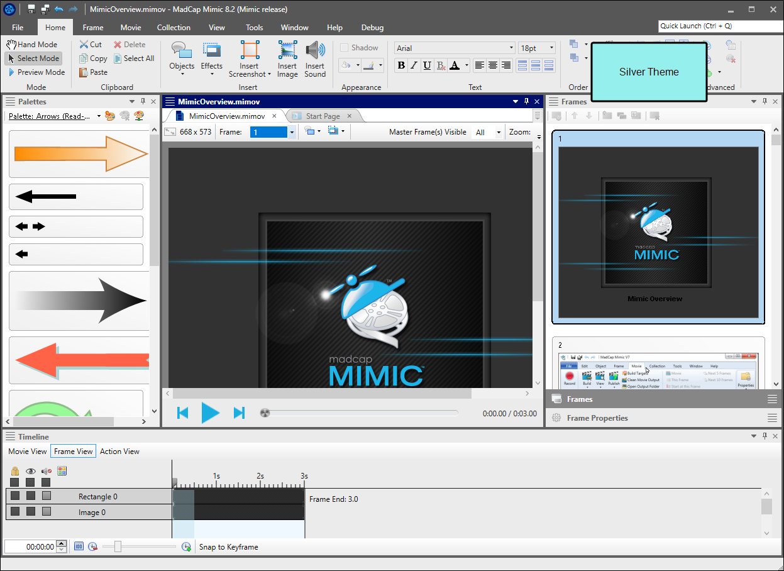Apply italic text formatting
Screen dimensions: 784x571
click(x=414, y=65)
